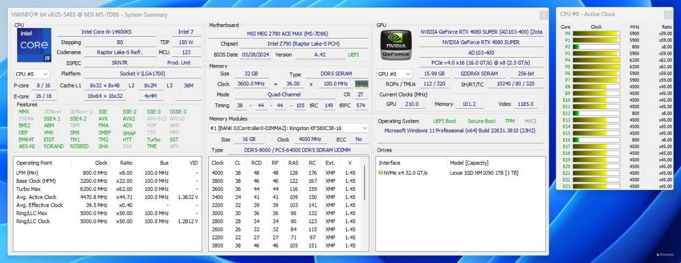Click the P4 core clock bar

click(597, 60)
